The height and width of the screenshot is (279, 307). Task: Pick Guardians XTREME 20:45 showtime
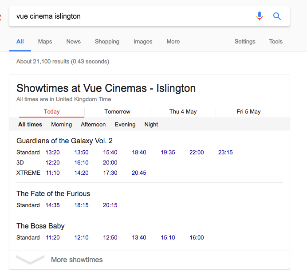[x=139, y=173]
